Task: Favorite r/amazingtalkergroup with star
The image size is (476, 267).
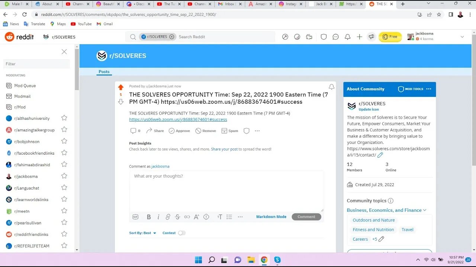Action: pos(64,129)
